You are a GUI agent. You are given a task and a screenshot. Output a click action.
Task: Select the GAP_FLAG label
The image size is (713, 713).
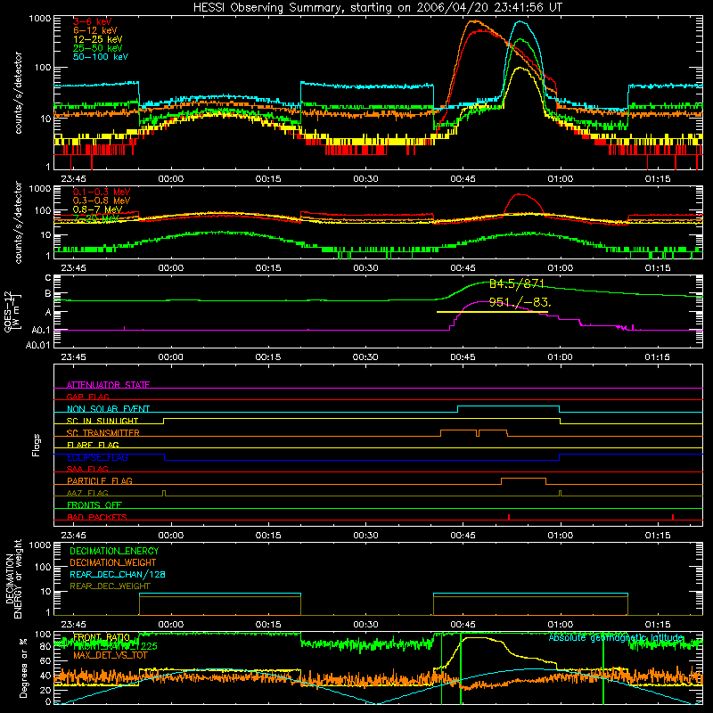click(x=87, y=397)
